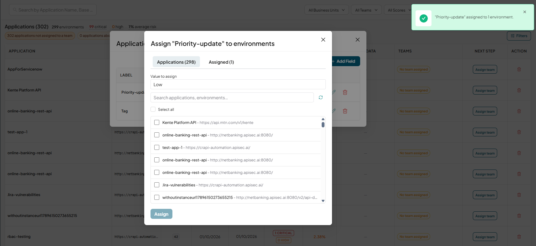Viewport: 536px width, 246px height.
Task: Delete the Jira-vulnerabilities application row
Action: coord(519,195)
